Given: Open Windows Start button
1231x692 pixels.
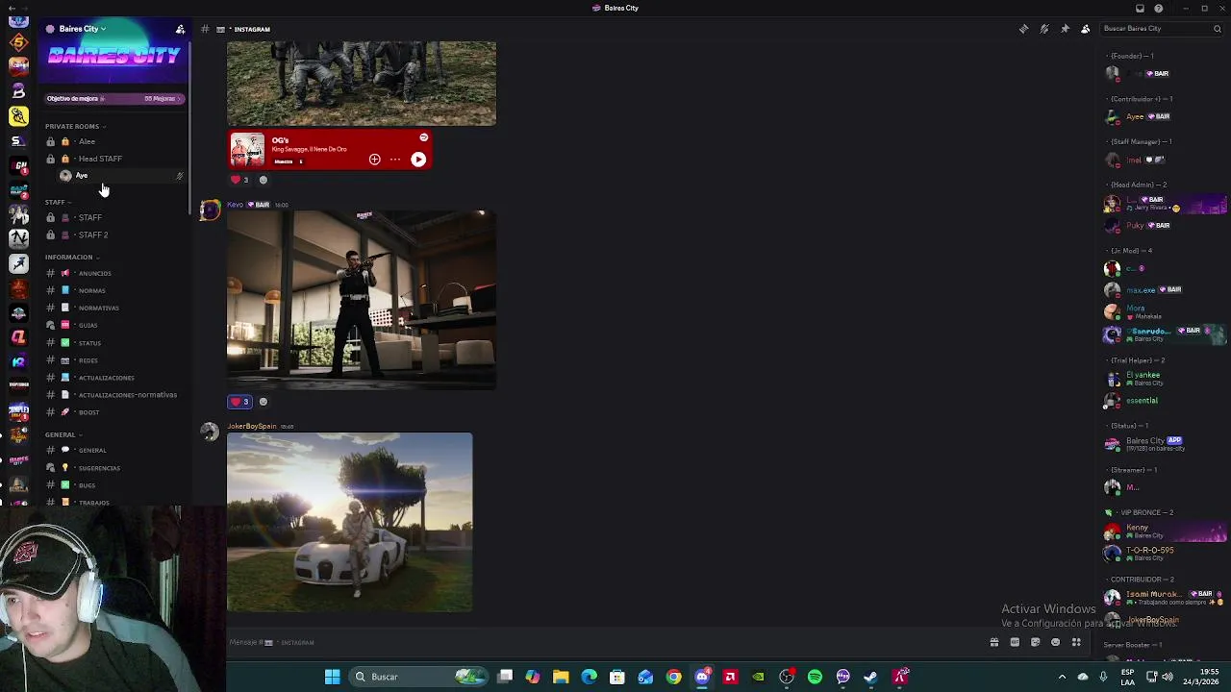Looking at the screenshot, I should [x=332, y=677].
